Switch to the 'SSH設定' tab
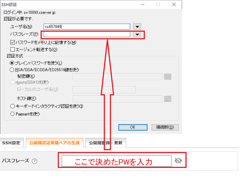 pyautogui.click(x=11, y=143)
